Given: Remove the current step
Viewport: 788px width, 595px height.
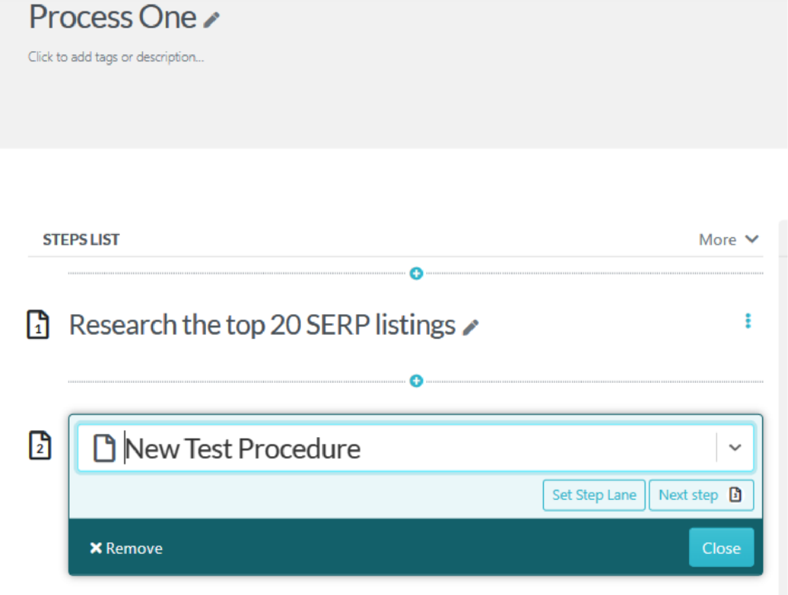Looking at the screenshot, I should click(126, 548).
